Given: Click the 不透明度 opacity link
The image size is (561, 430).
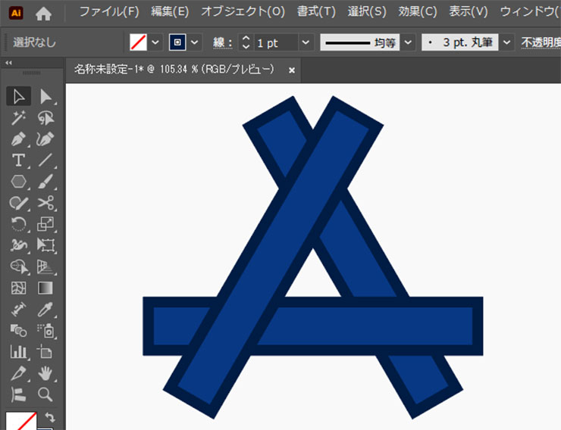Looking at the screenshot, I should [x=540, y=42].
